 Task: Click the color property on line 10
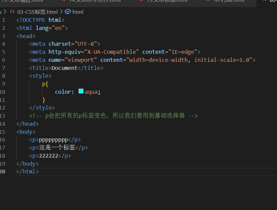[x=63, y=92]
